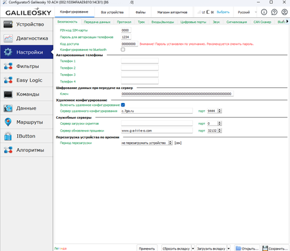Open the Алгоритмы sidebar item
Viewport: 290px width, 251px height.
coord(26,150)
